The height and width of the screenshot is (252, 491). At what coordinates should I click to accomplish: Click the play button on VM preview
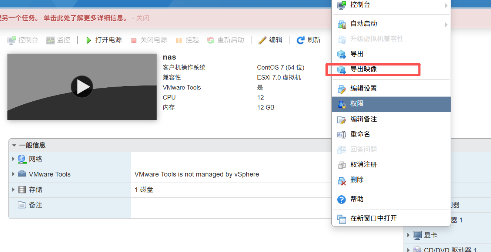coord(82,87)
